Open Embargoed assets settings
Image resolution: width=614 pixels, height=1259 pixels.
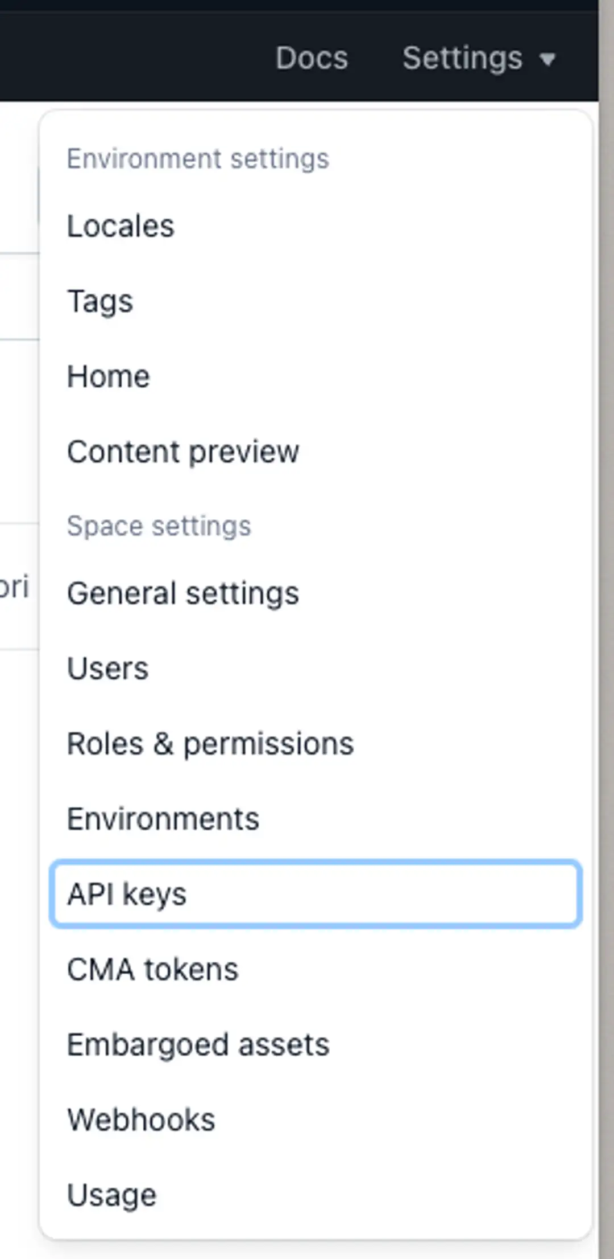(x=198, y=1045)
